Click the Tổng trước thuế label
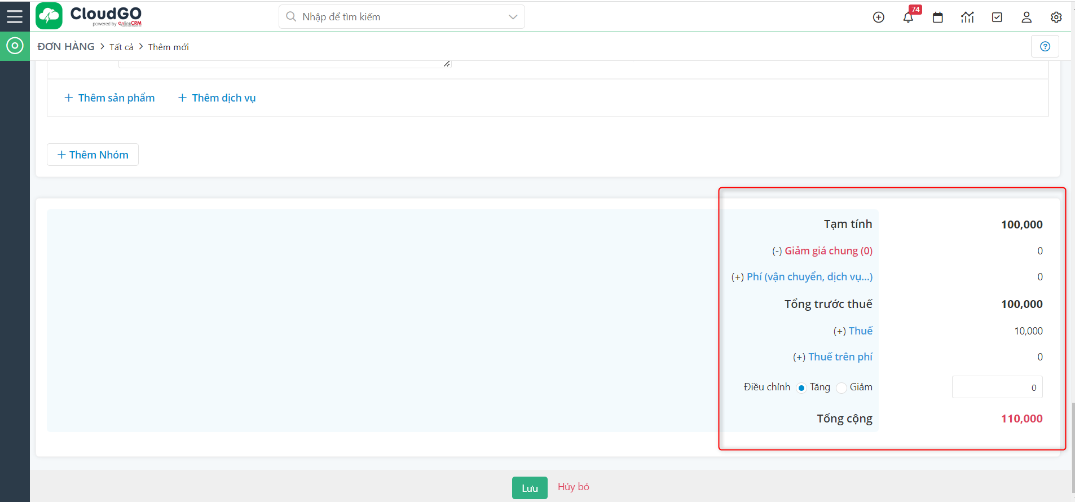Image resolution: width=1075 pixels, height=502 pixels. [828, 304]
